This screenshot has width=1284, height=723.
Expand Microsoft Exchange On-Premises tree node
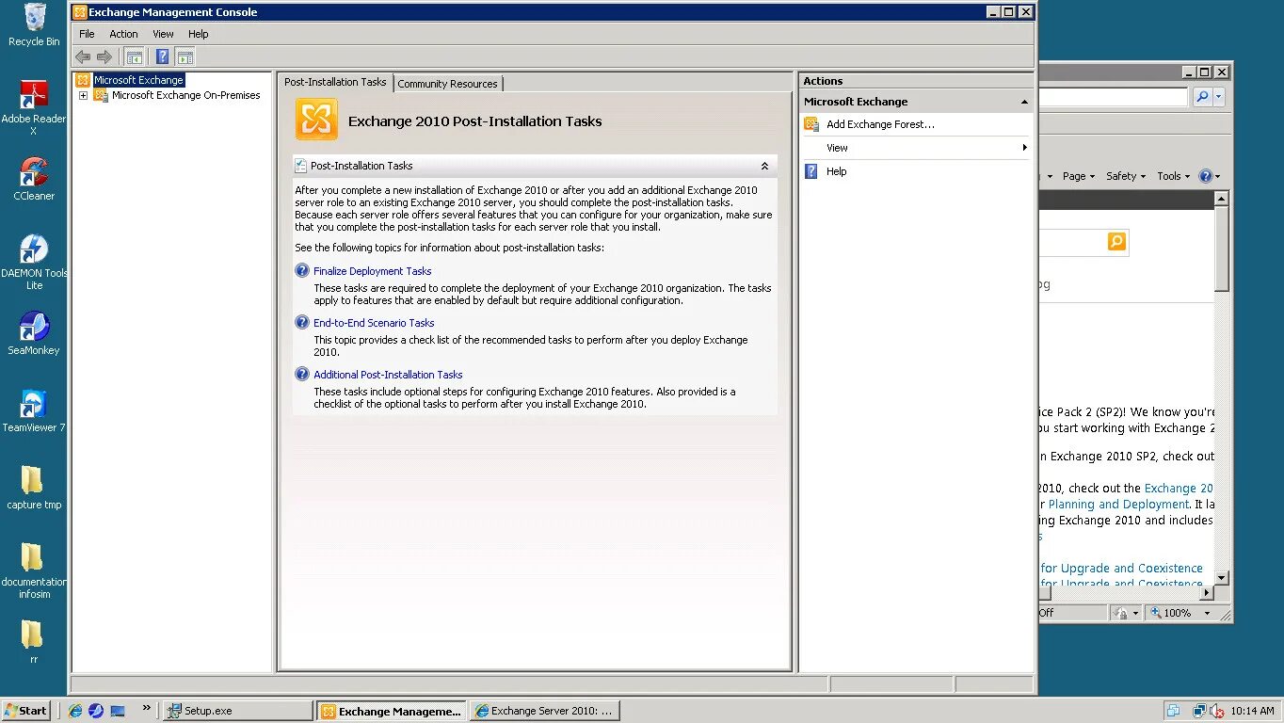point(83,95)
